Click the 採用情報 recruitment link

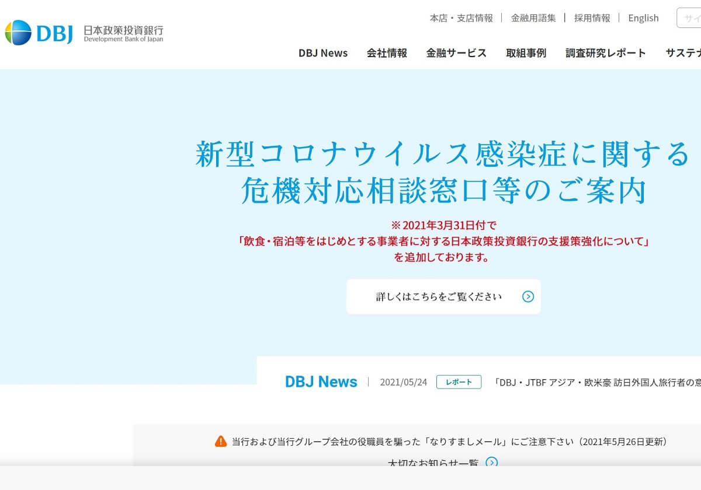592,17
